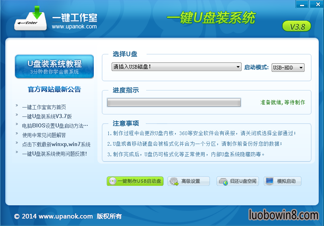Click the 一键工作室 brand name
324x226 pixels.
(x=75, y=18)
